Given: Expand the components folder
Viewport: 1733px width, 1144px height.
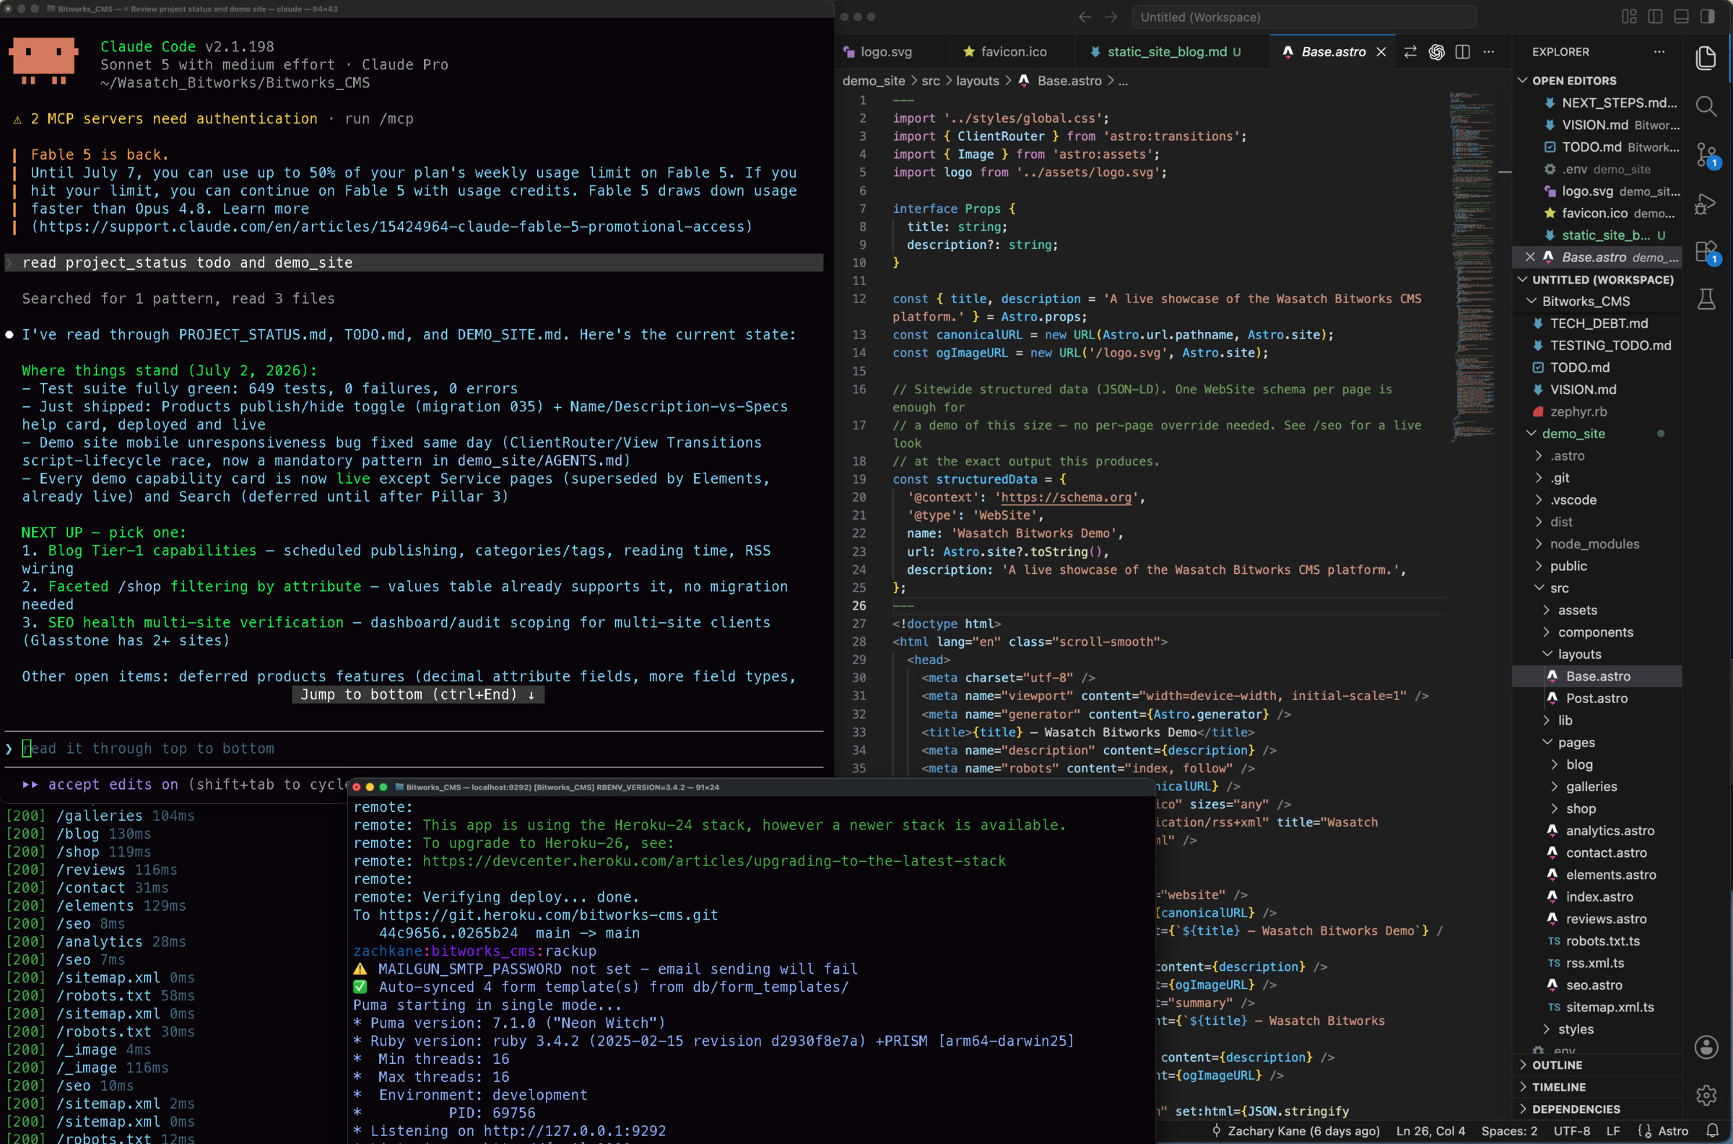Looking at the screenshot, I should coord(1597,632).
